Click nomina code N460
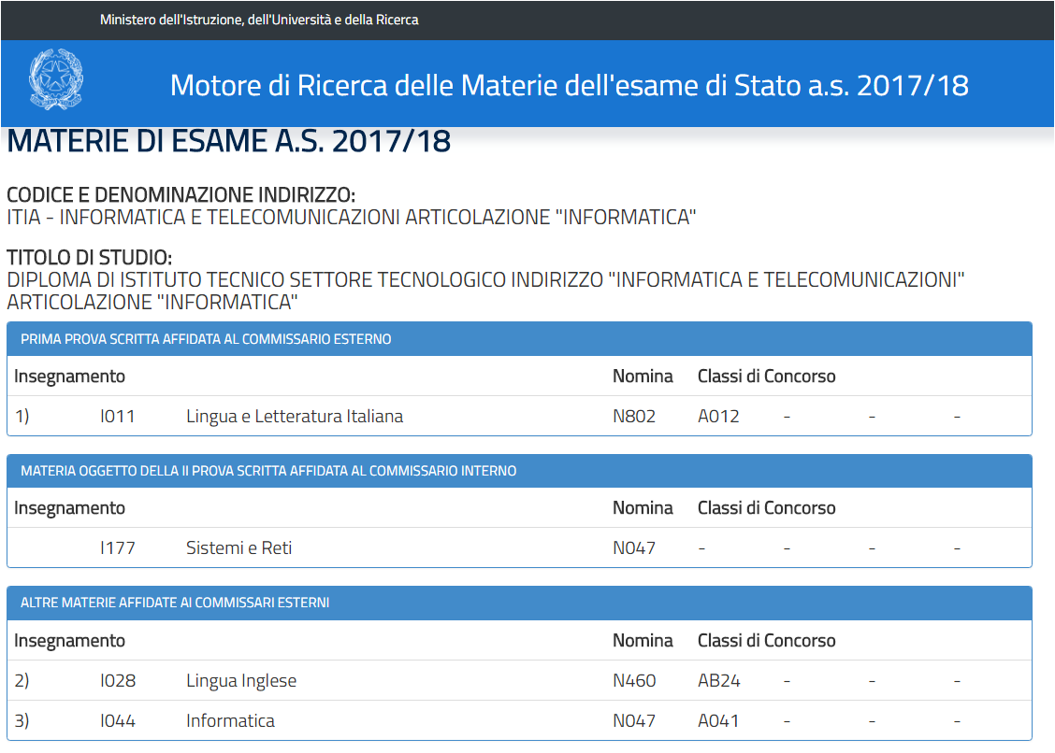 634,680
